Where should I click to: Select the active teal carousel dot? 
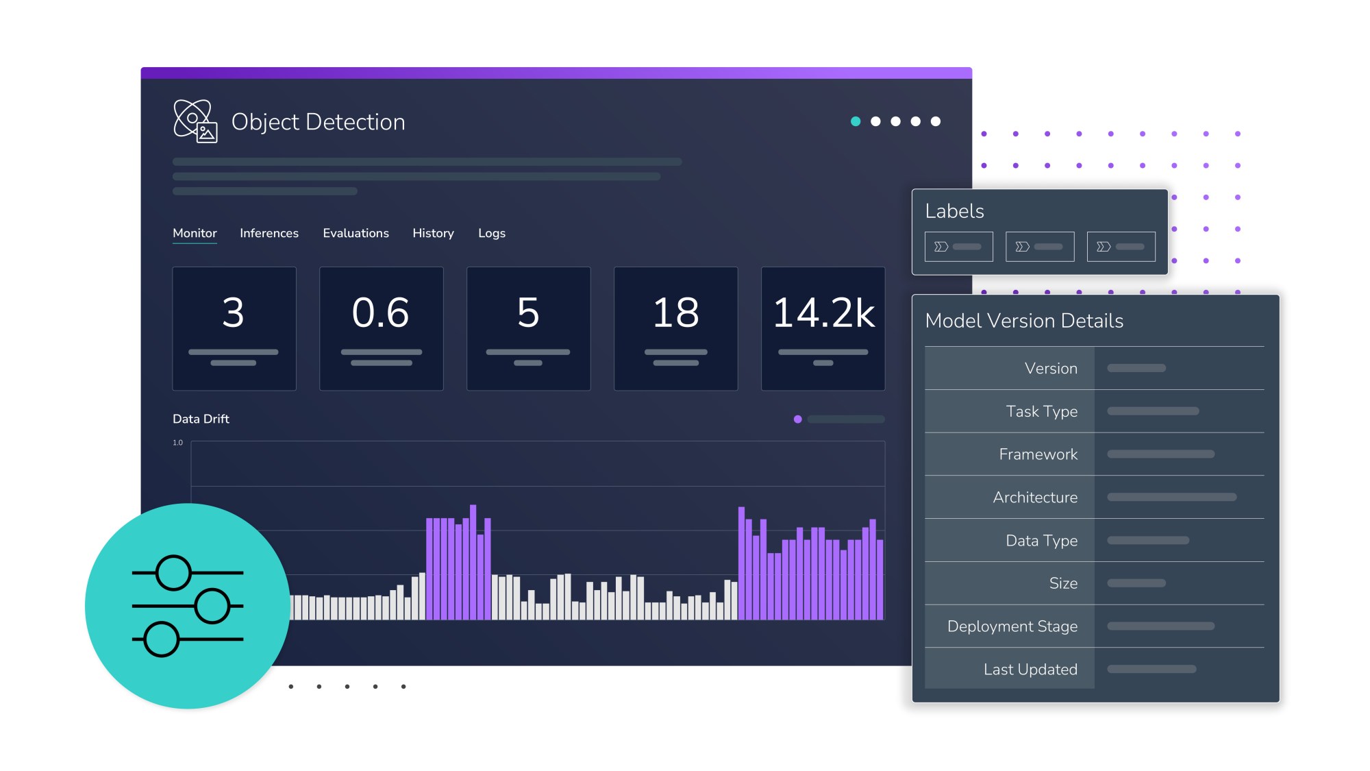pos(855,120)
